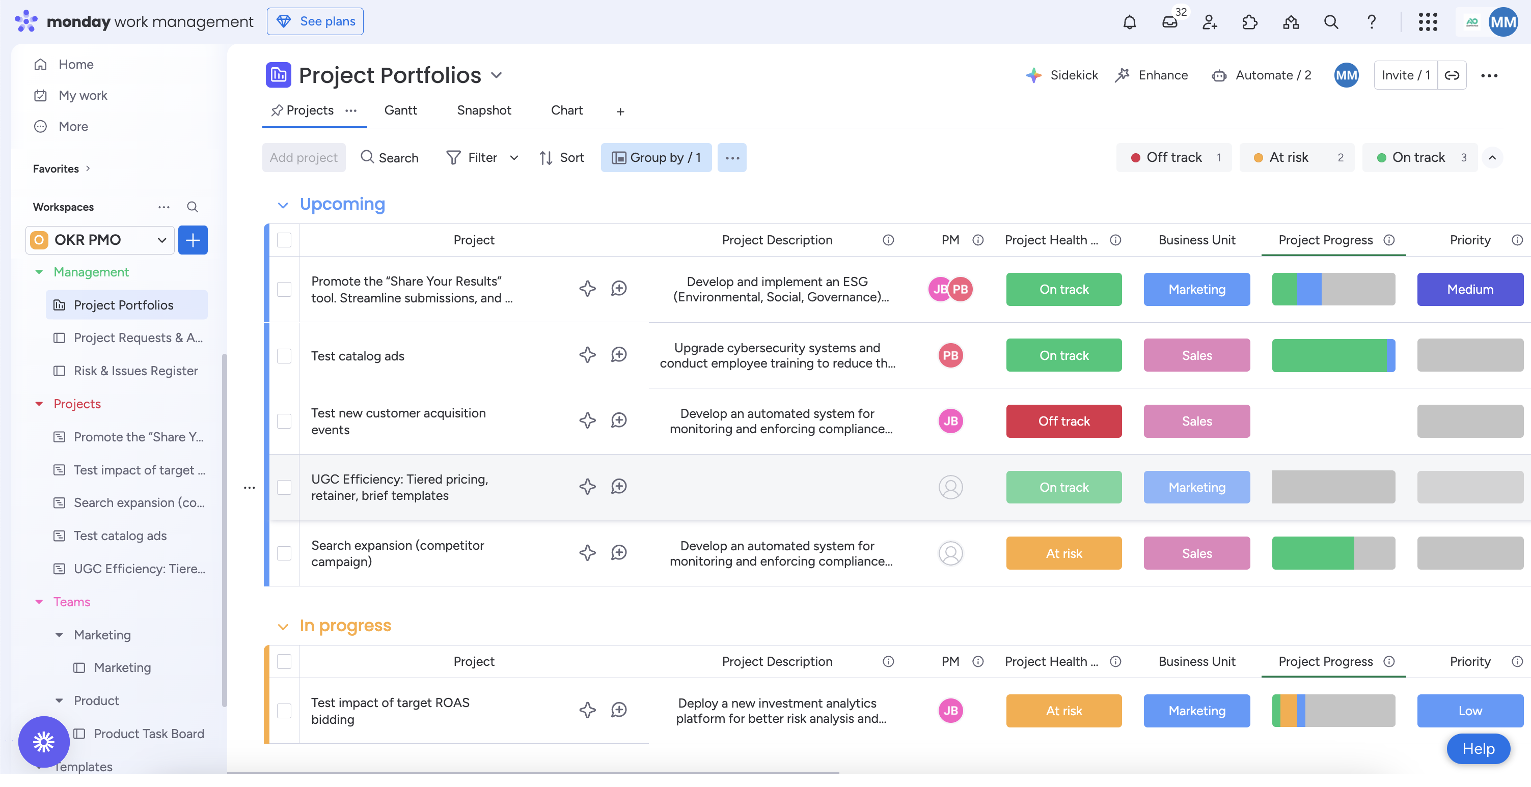Add a new board view with plus

tap(620, 111)
